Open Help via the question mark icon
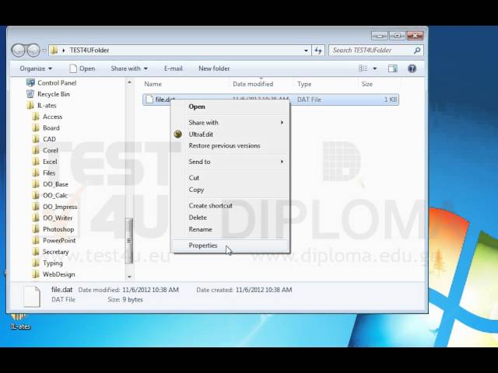This screenshot has width=498, height=373. 412,68
